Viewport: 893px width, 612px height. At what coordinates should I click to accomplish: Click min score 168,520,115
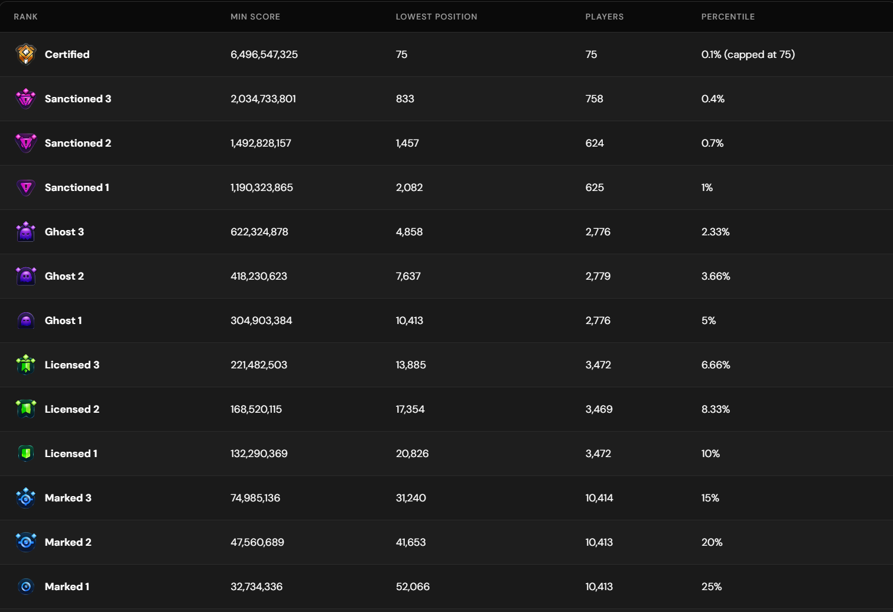coord(256,409)
